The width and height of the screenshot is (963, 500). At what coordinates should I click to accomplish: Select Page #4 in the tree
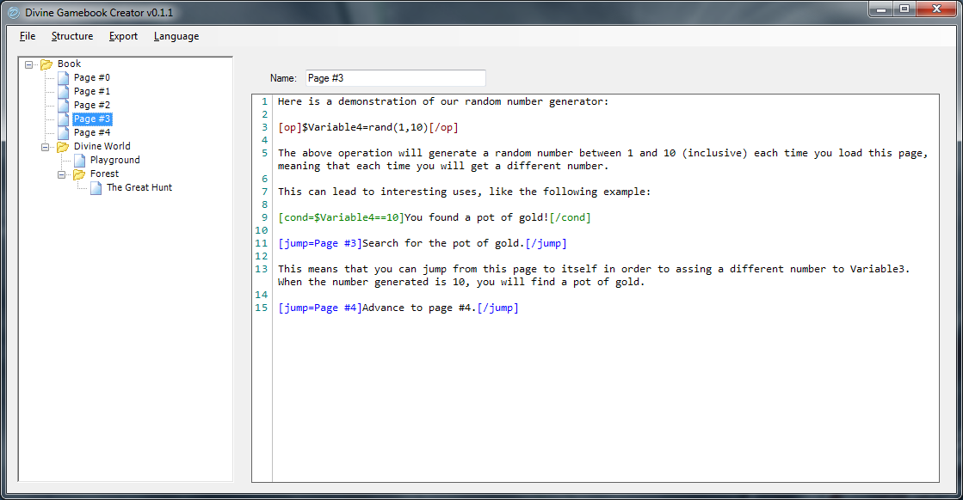(91, 132)
